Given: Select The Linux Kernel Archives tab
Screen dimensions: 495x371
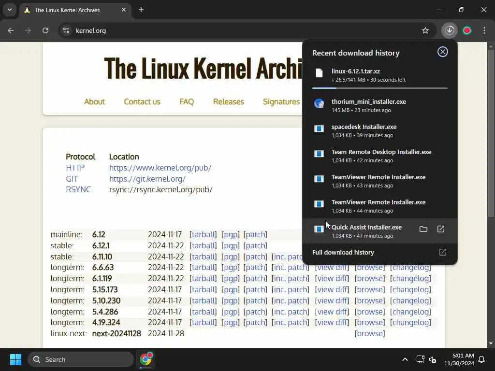Looking at the screenshot, I should (75, 10).
